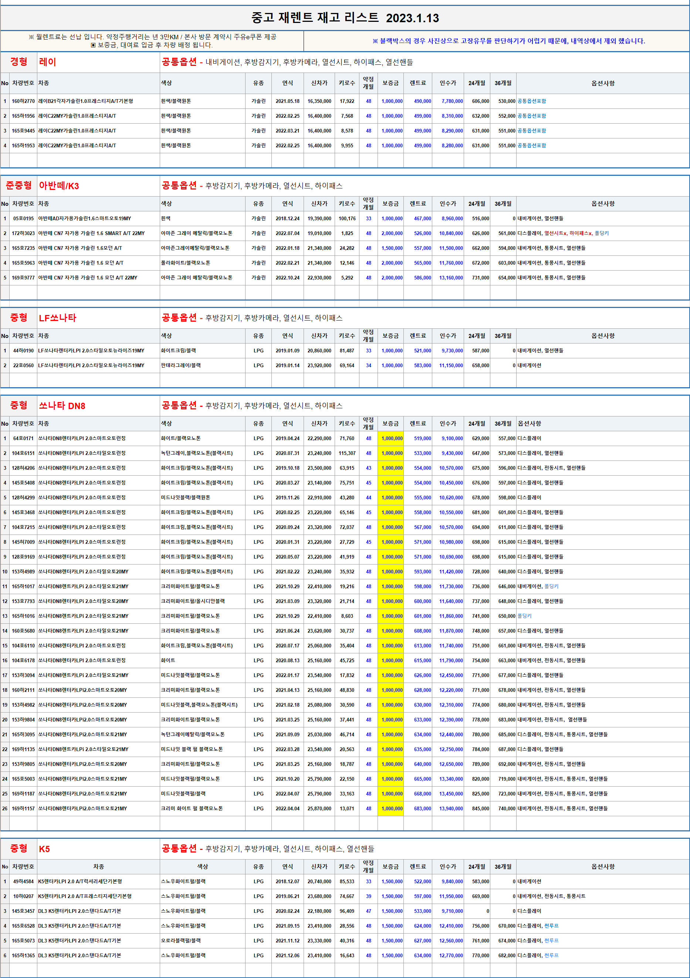Click plate number 169하1157 cell
Viewport: 690px width, 978px height.
click(x=23, y=808)
